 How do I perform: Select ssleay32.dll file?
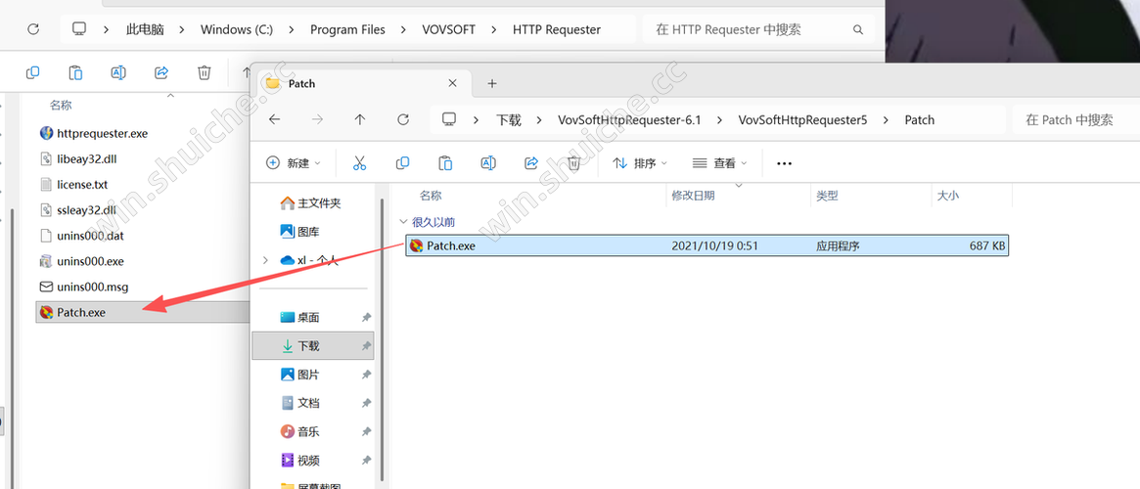86,210
